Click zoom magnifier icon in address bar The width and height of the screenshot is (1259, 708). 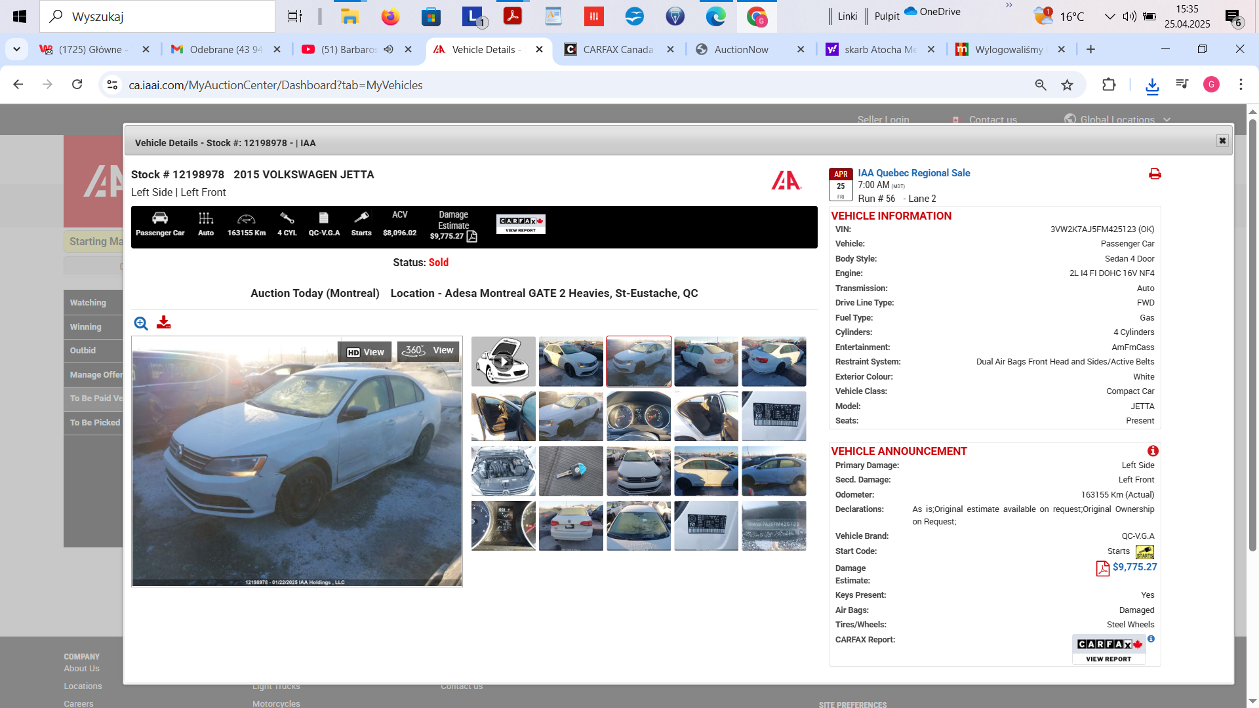point(1041,85)
